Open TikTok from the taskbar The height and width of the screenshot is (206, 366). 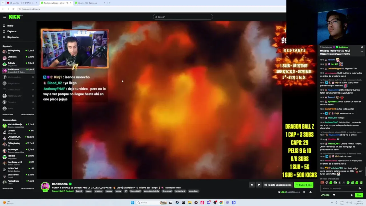(202, 203)
